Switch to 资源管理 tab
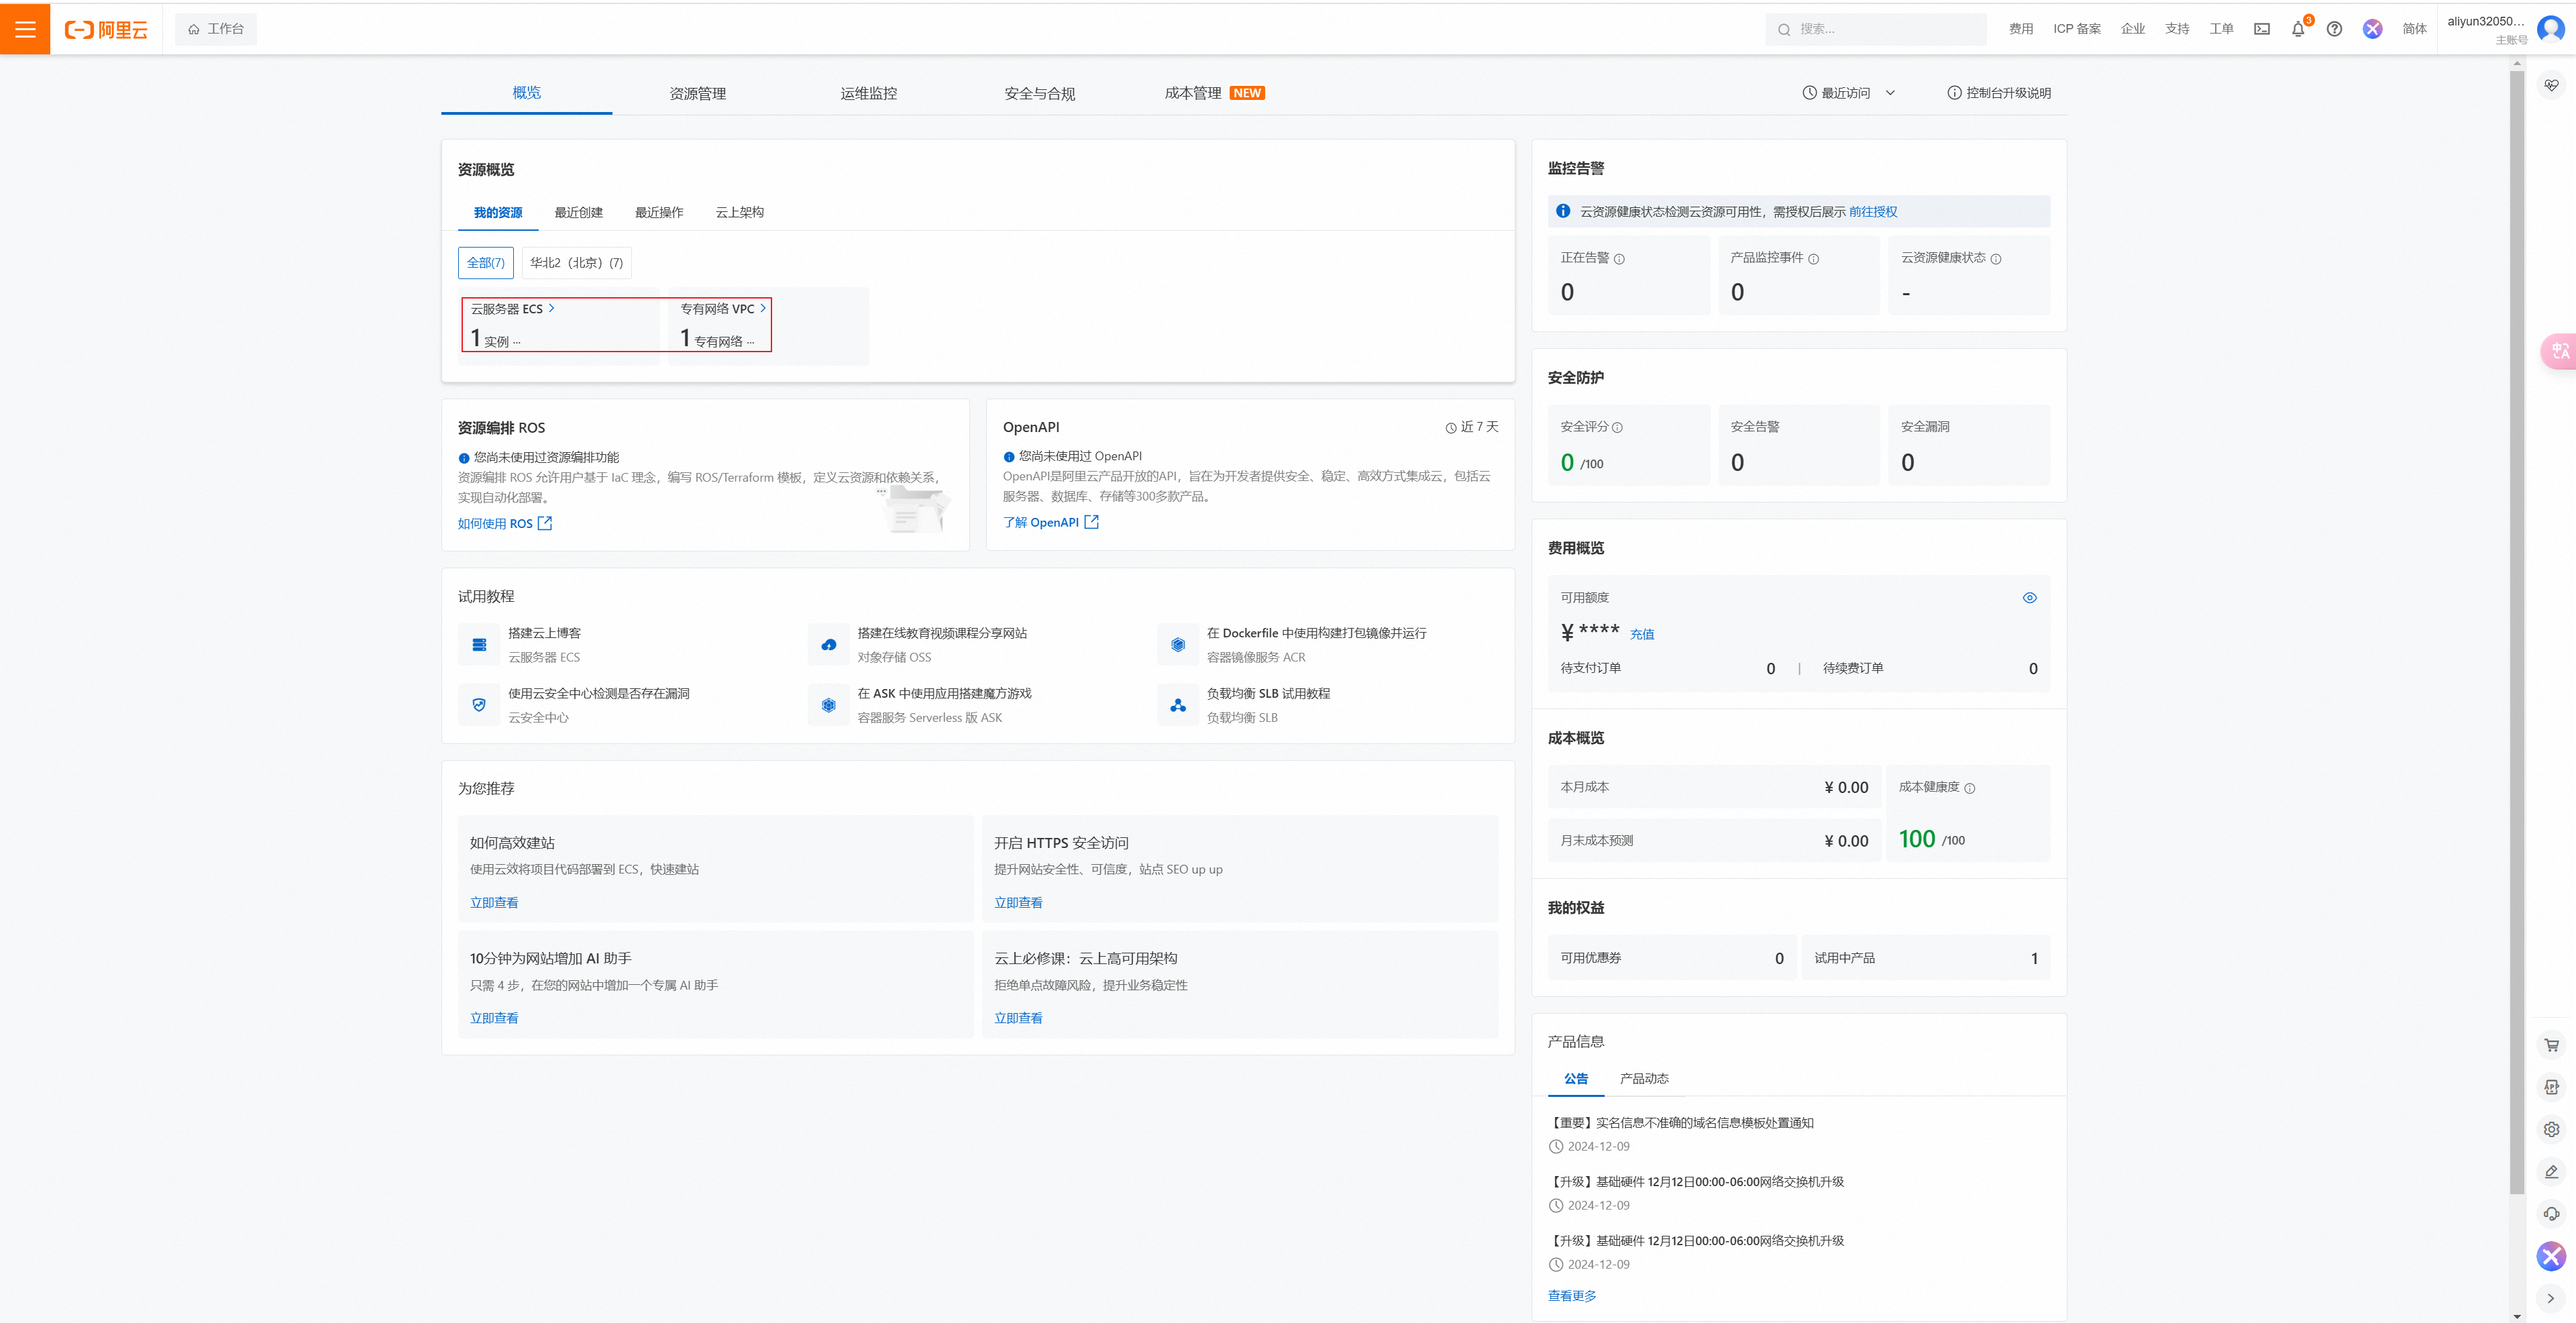The image size is (2576, 1323). tap(698, 93)
